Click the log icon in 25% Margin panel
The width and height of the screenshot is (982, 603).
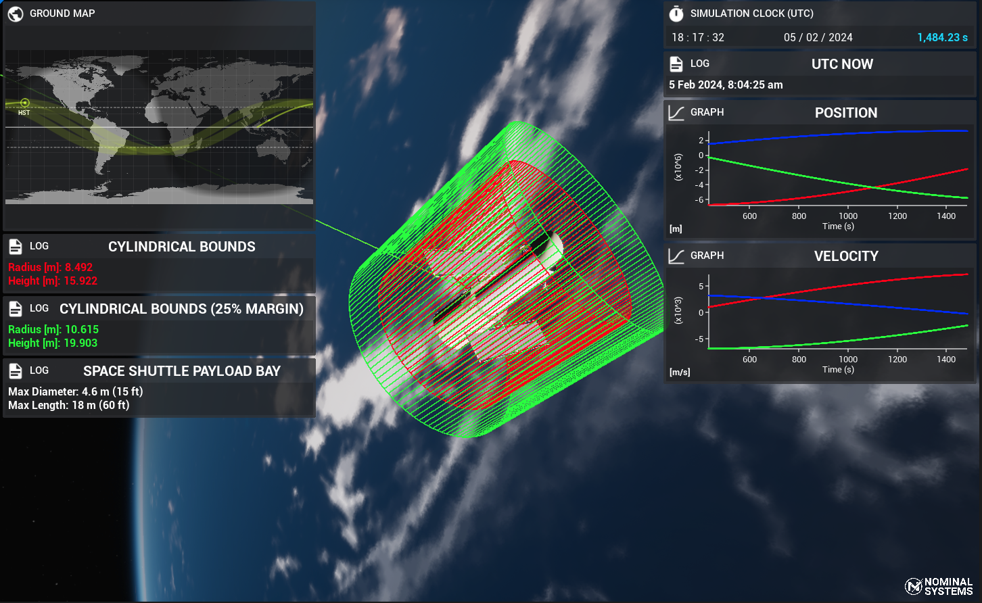pos(16,309)
